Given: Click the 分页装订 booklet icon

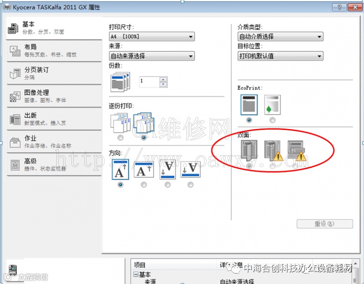Looking at the screenshot, I should click(x=15, y=74).
